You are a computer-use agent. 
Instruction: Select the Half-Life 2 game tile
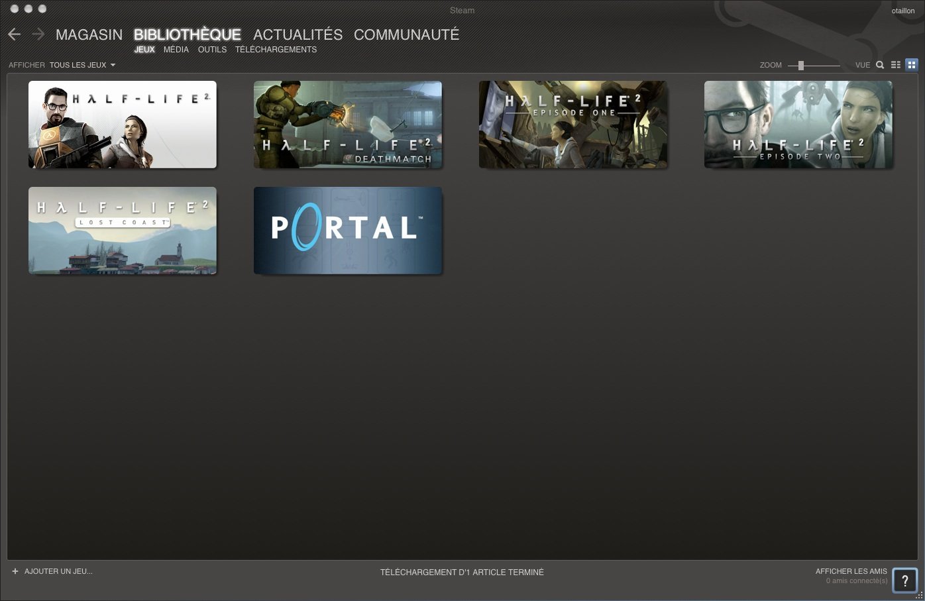pos(123,125)
